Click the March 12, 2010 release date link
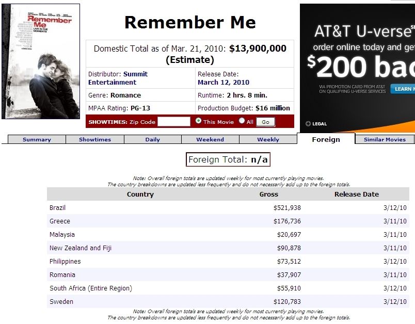Image resolution: width=415 pixels, height=324 pixels. point(224,82)
